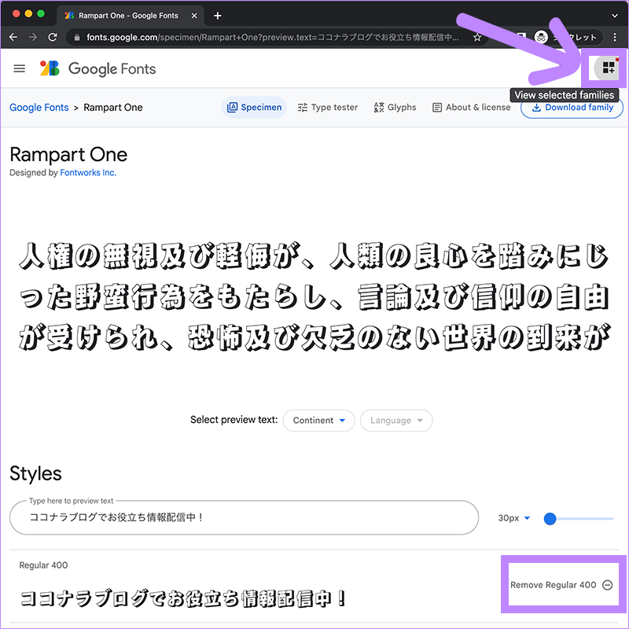This screenshot has height=629, width=629.
Task: Switch to the Specimen tab
Action: click(x=254, y=108)
